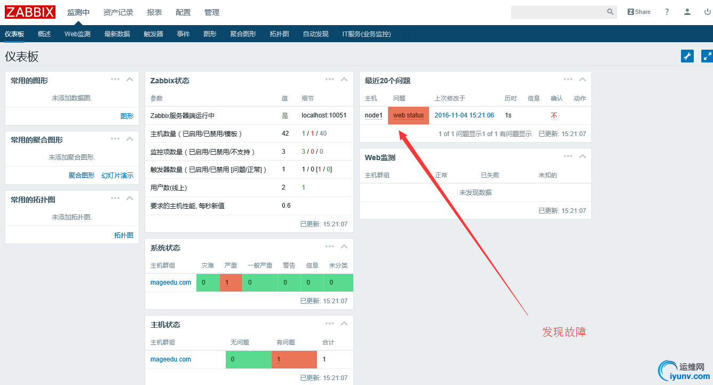The image size is (713, 385).
Task: Click the localhost:10051 server detail text
Action: [324, 115]
